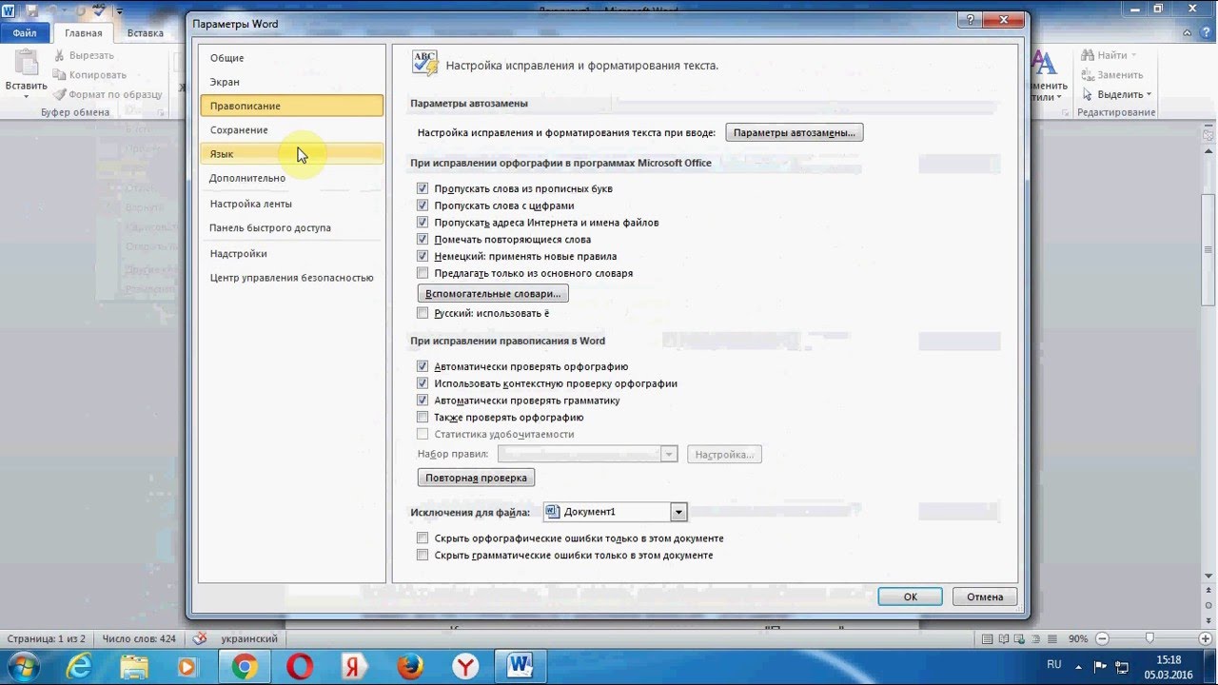Click the zoom out minus button

(1101, 638)
